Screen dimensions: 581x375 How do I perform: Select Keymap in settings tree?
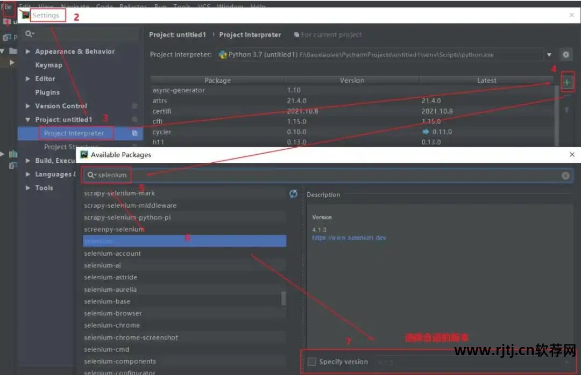[48, 65]
